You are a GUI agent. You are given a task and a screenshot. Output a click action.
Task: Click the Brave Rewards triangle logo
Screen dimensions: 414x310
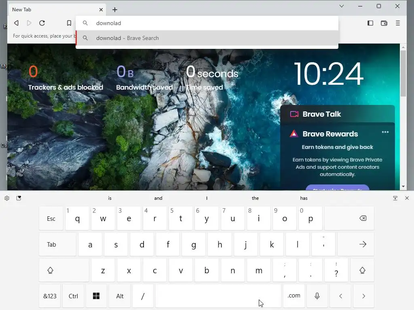click(x=294, y=134)
